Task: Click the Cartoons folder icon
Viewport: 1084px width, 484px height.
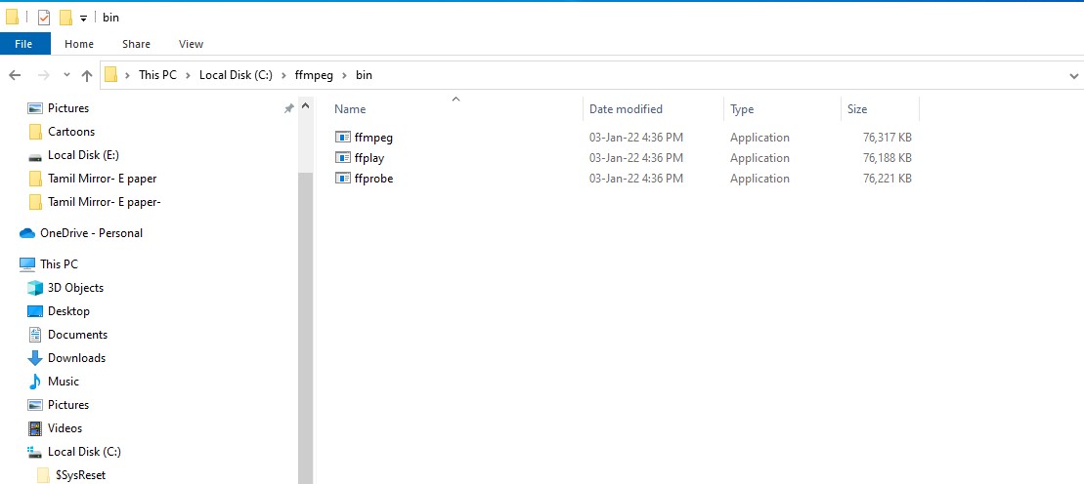Action: [x=35, y=132]
